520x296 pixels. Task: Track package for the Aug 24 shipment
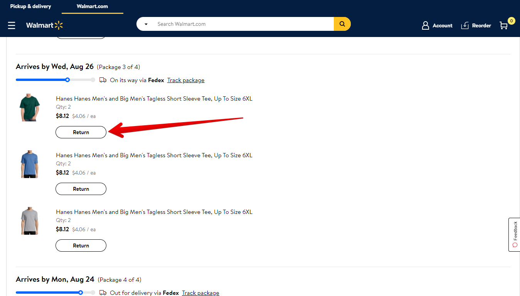coord(200,293)
